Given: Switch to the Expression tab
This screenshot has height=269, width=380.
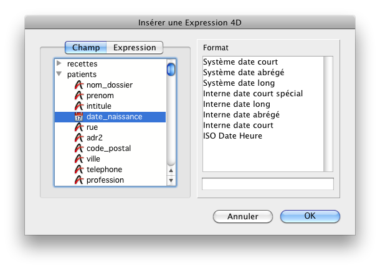Looking at the screenshot, I should tap(135, 47).
